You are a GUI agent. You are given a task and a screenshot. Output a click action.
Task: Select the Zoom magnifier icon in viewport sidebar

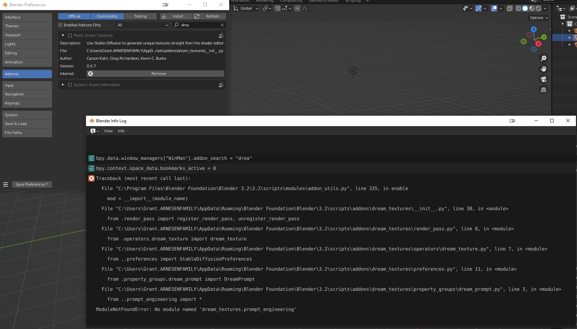pos(544,58)
